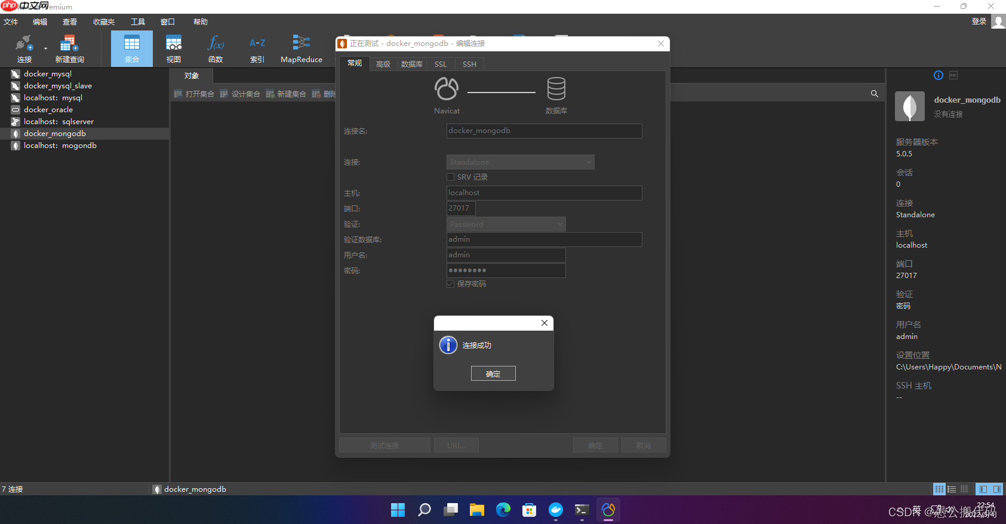The width and height of the screenshot is (1006, 524).
Task: Switch to the SSH tab
Action: pos(470,64)
